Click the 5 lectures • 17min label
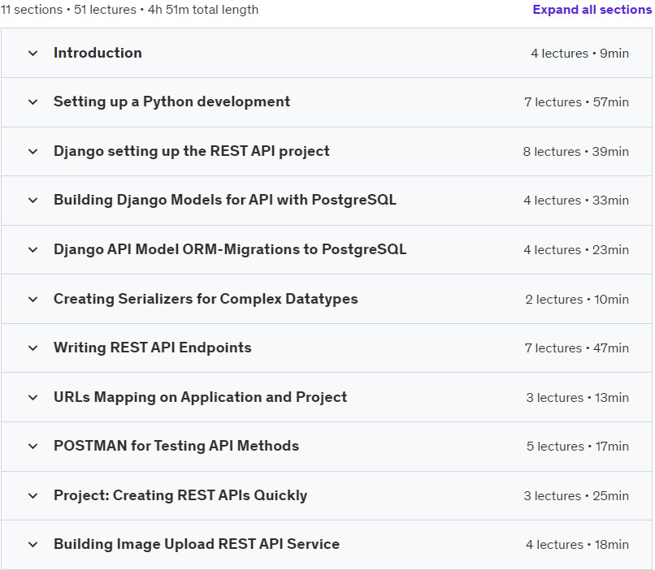The image size is (655, 570). (578, 447)
